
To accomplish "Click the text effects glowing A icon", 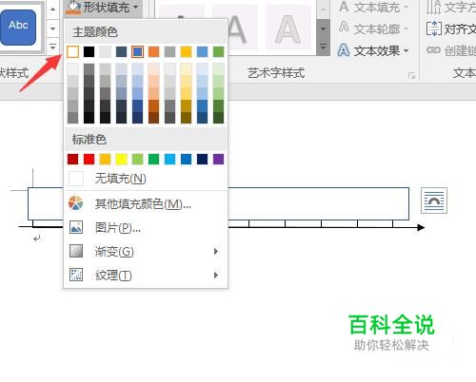I will coord(344,50).
